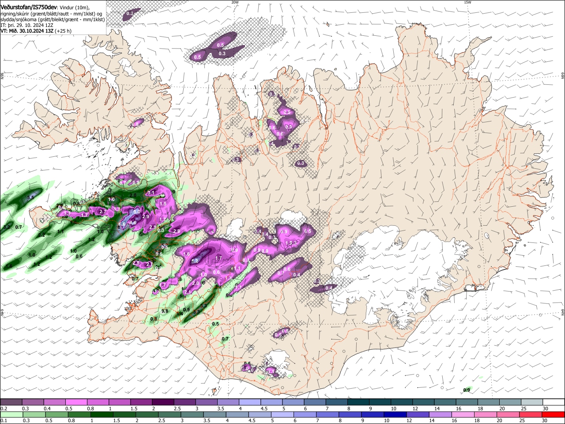Screen dimensions: 565x424
Task: Select the palest green 0.1–0.3 rain scale swatch
Action: pos(11,415)
